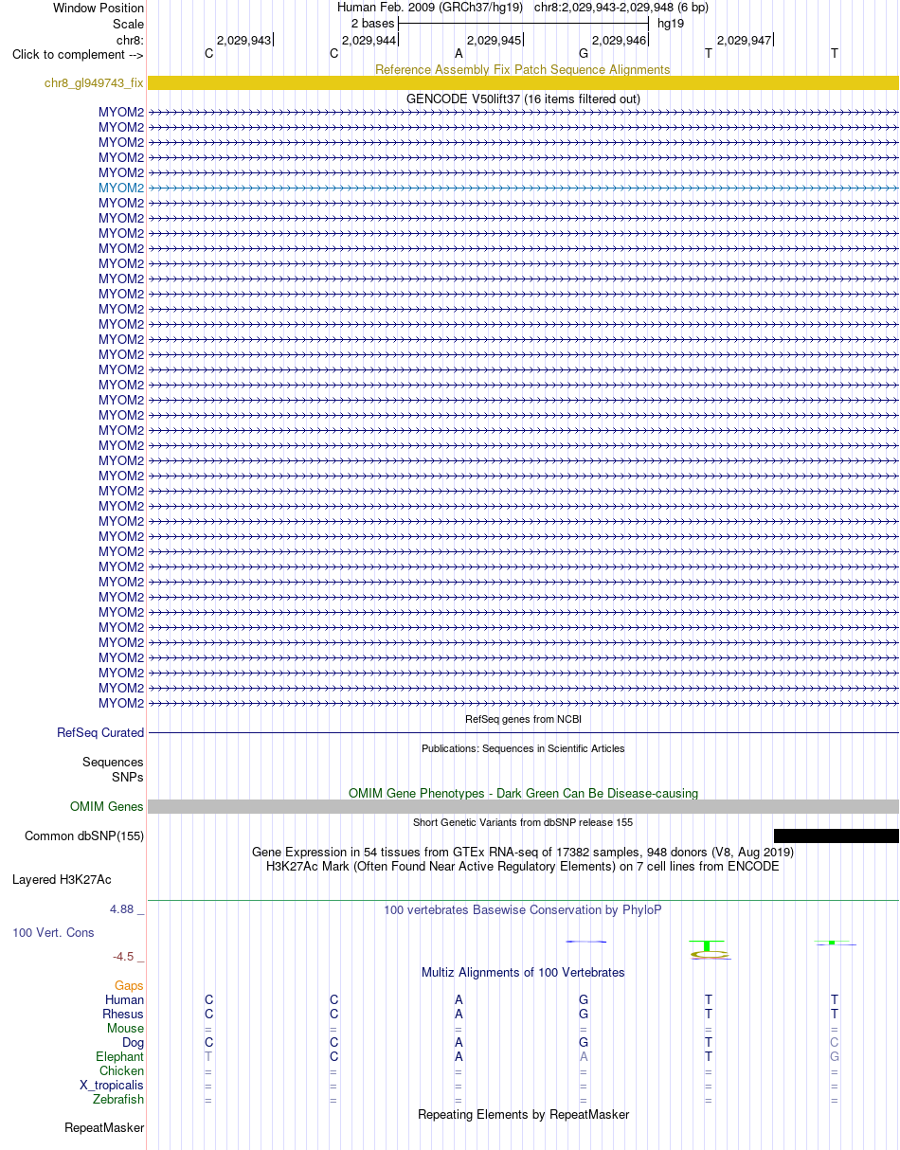
Task: Open the GTEx Gene Expression track title
Action: pyautogui.click(x=523, y=852)
